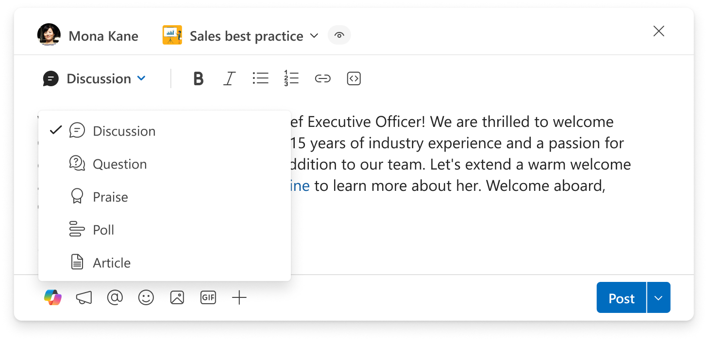Toggle bold text formatting

click(198, 78)
